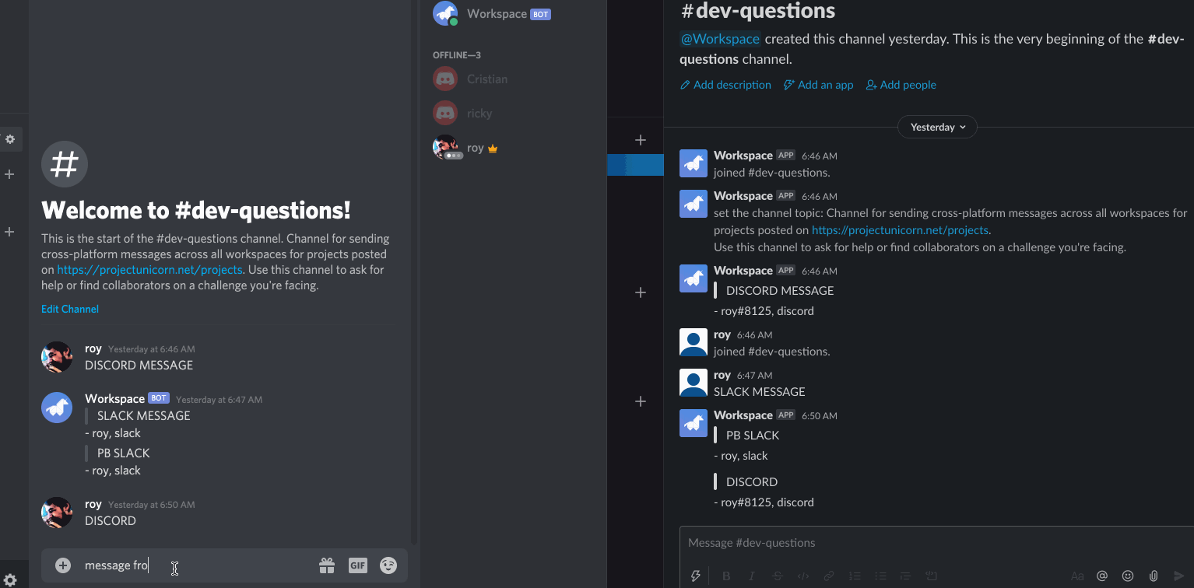This screenshot has width=1194, height=588.
Task: Click the 'Yesterday at 6:47 AM' timestamp in Discord
Action: pos(219,400)
